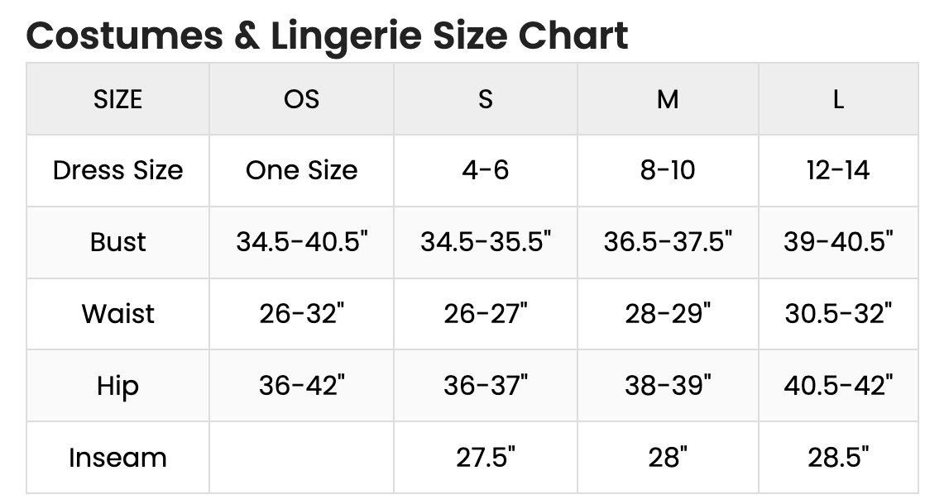Select the 36.5-37.5" bust cell
Viewport: 925px width, 499px height.
668,242
